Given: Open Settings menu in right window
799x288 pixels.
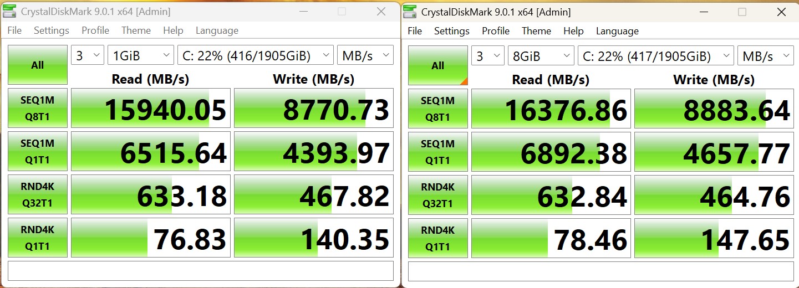Looking at the screenshot, I should [452, 31].
